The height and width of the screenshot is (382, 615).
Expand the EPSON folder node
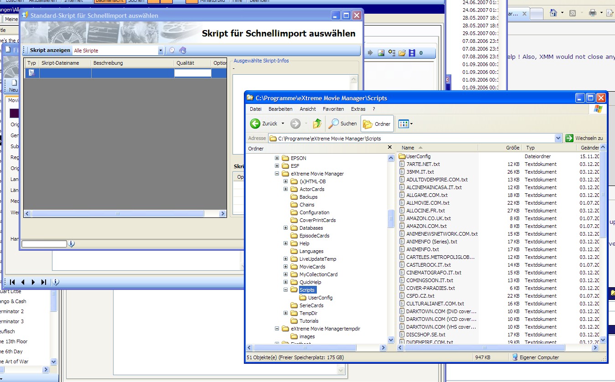277,158
